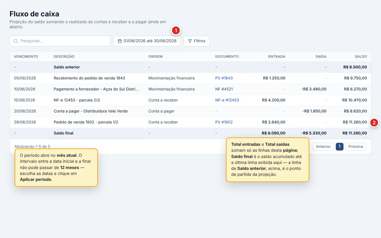The image size is (381, 238).
Task: Click the calendar icon in date range button
Action: 120,41
